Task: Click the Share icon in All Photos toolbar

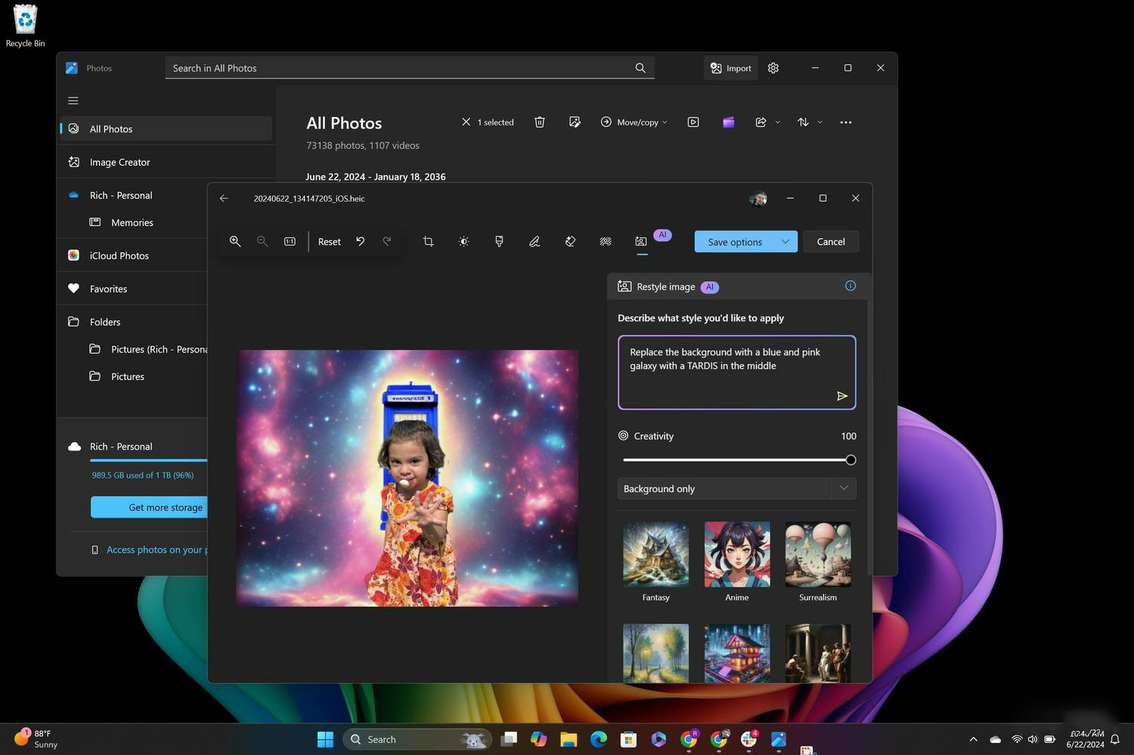Action: 761,122
